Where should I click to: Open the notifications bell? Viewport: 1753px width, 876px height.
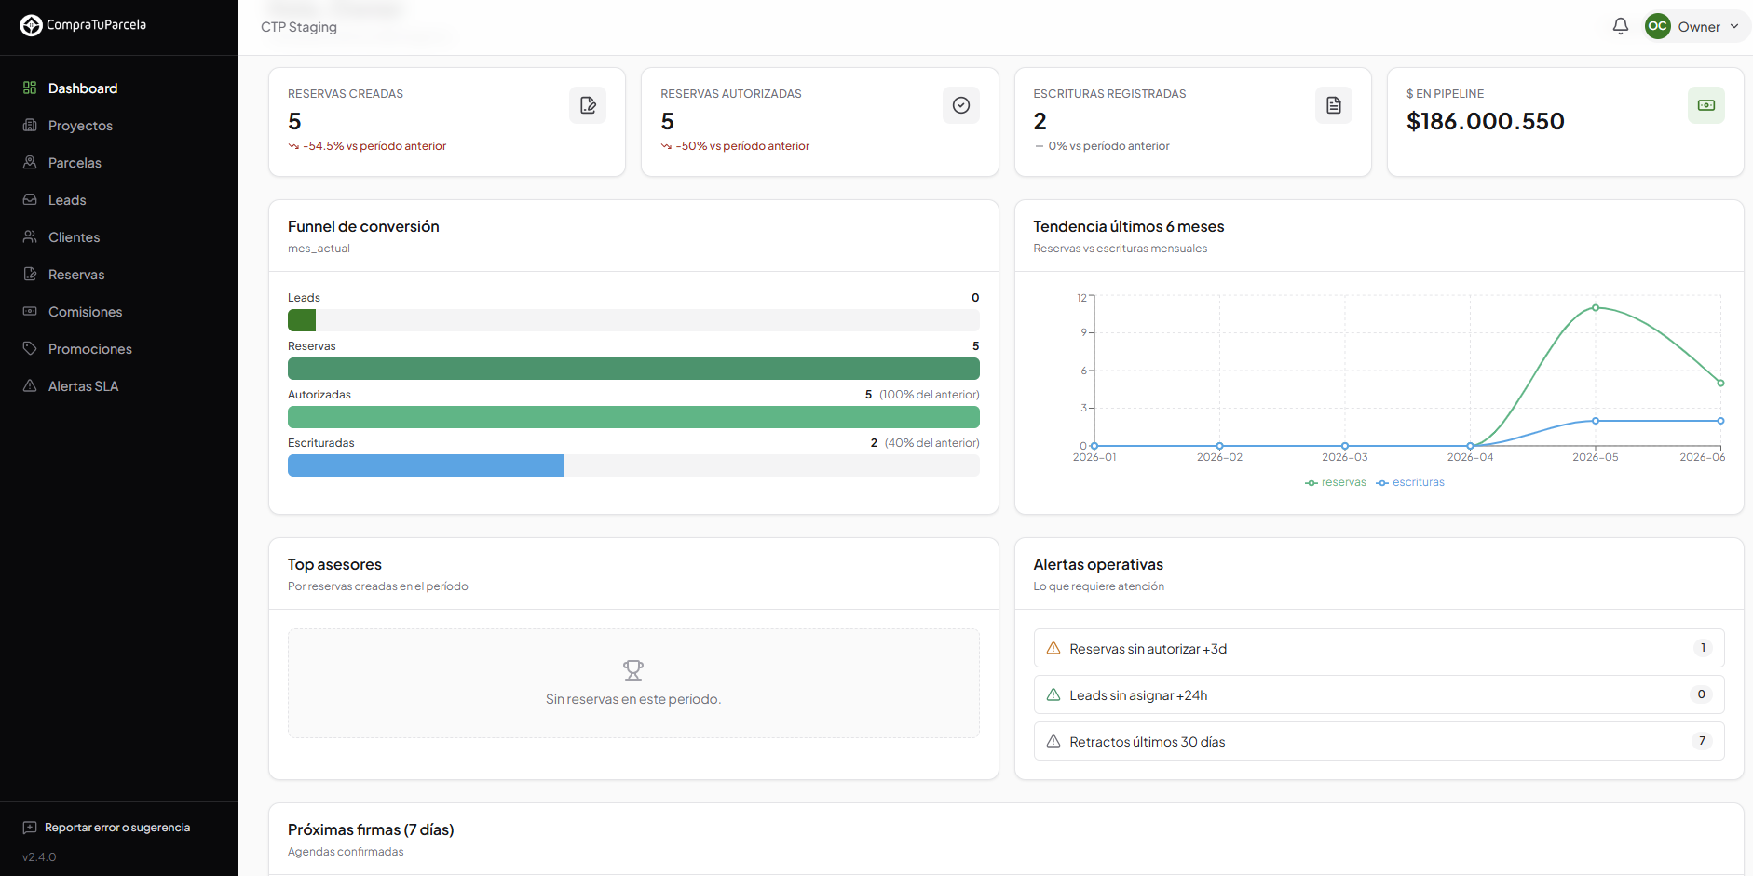[x=1621, y=26]
